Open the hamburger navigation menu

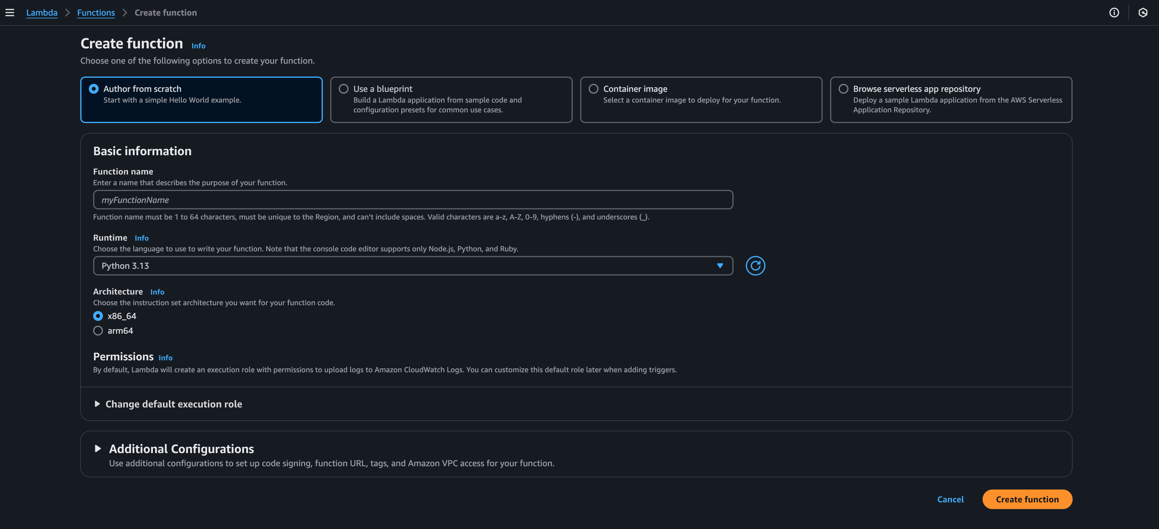tap(10, 13)
